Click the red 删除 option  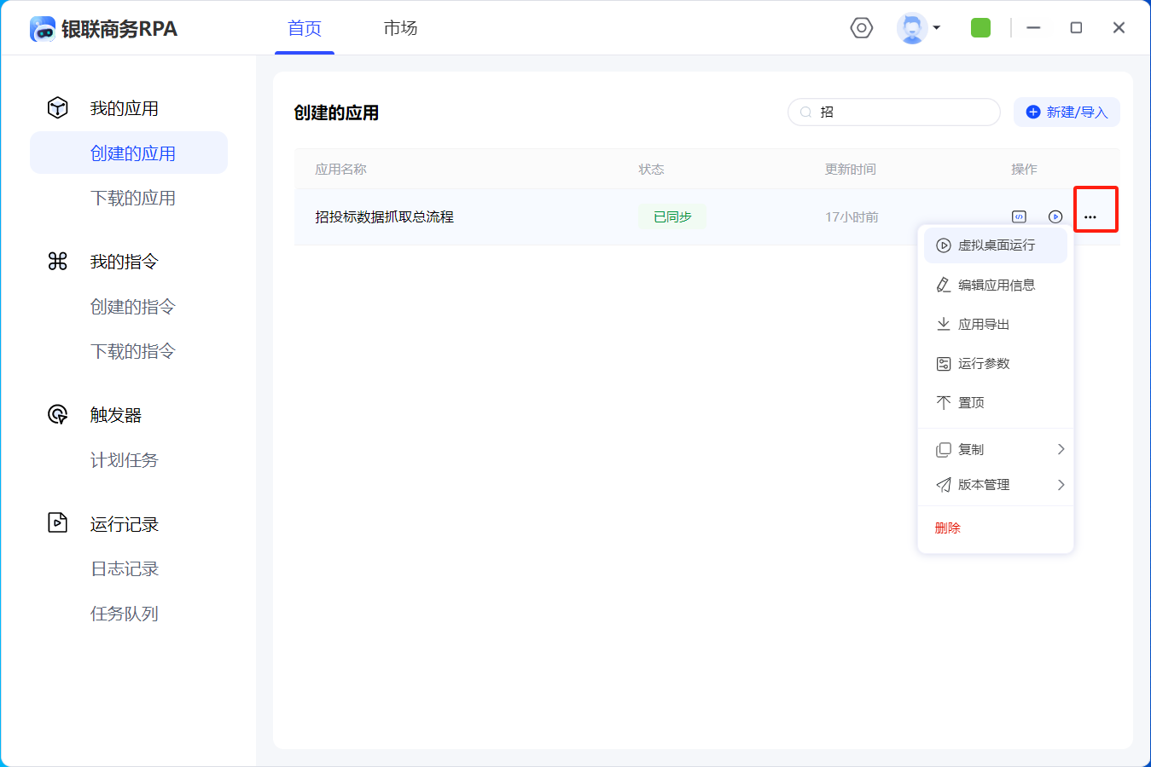coord(947,528)
